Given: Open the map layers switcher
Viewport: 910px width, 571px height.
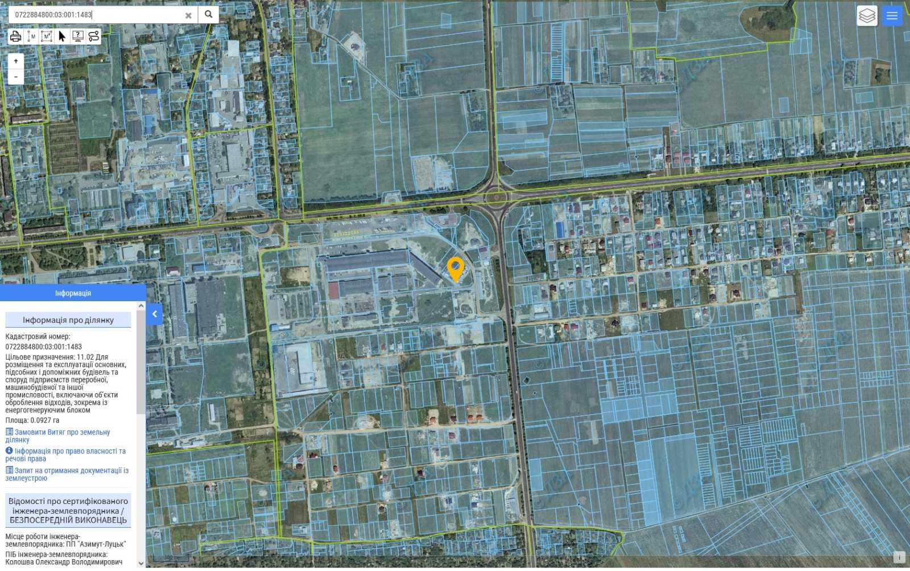Looking at the screenshot, I should [x=867, y=16].
